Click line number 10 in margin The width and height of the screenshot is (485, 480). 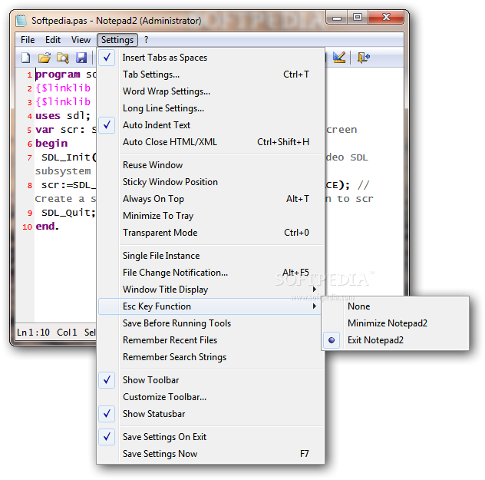point(27,227)
